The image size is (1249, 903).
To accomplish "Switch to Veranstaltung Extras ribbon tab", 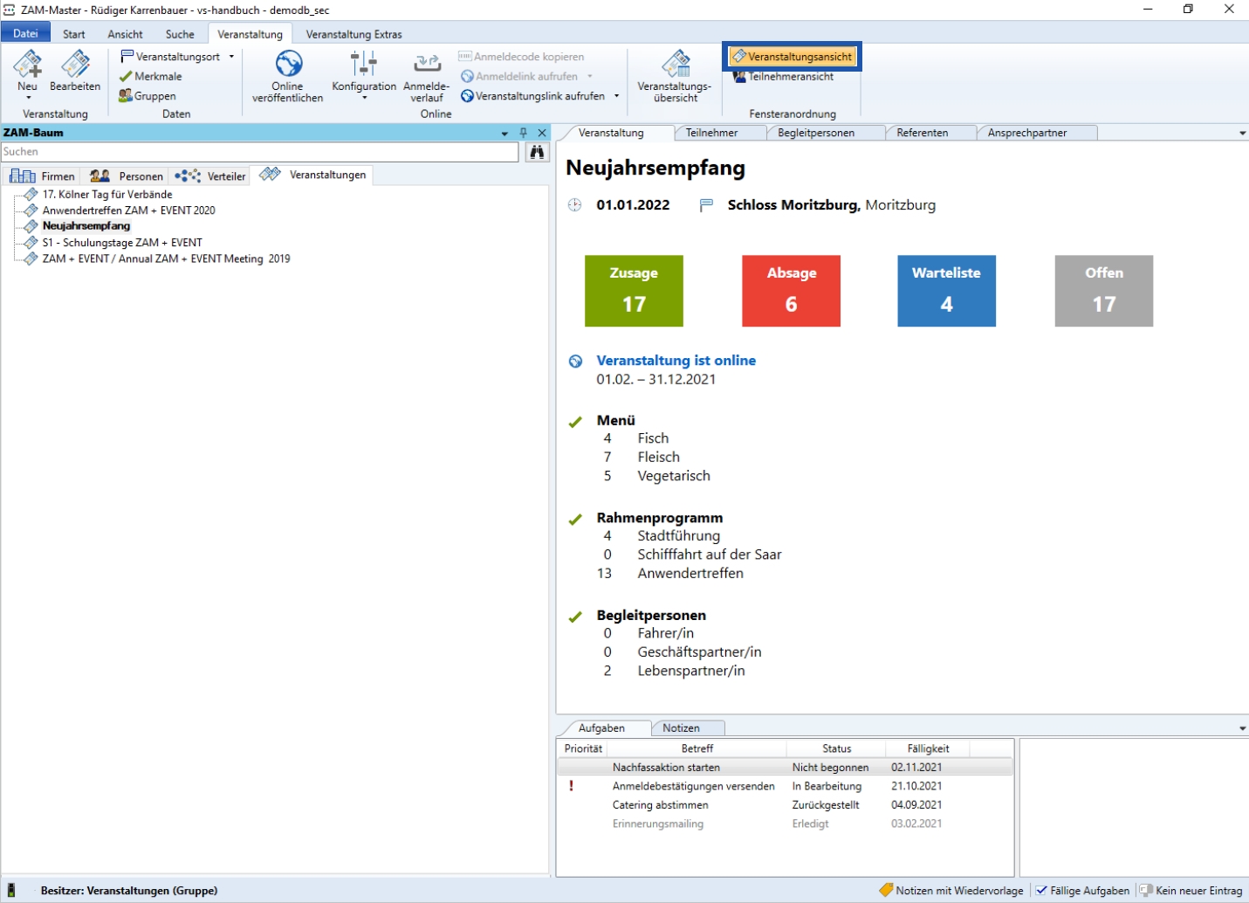I will [x=353, y=34].
